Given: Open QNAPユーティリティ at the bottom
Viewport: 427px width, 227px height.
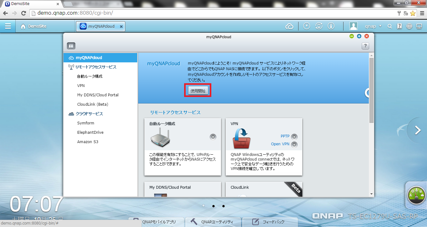Looking at the screenshot, I should (x=213, y=222).
